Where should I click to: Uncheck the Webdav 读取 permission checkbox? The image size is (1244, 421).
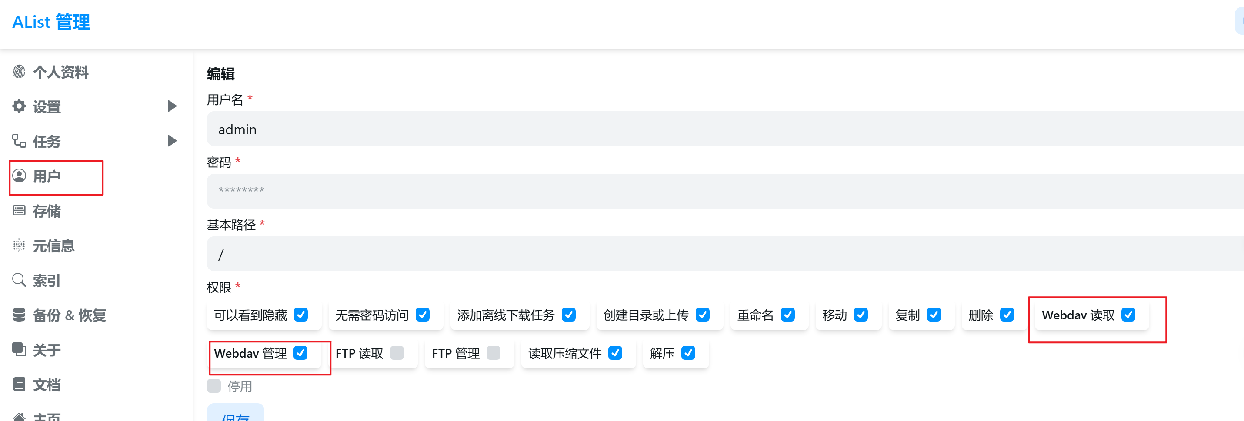(1128, 315)
